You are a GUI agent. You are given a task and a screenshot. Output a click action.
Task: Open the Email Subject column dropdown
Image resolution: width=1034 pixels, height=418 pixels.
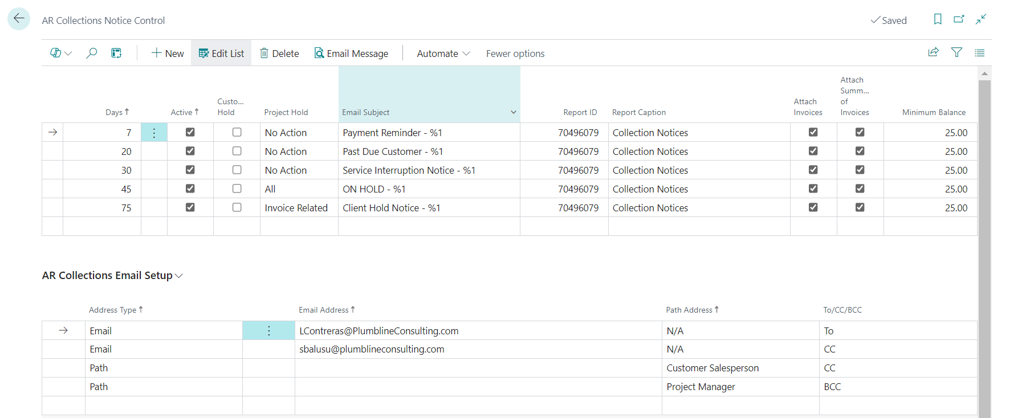(x=513, y=112)
